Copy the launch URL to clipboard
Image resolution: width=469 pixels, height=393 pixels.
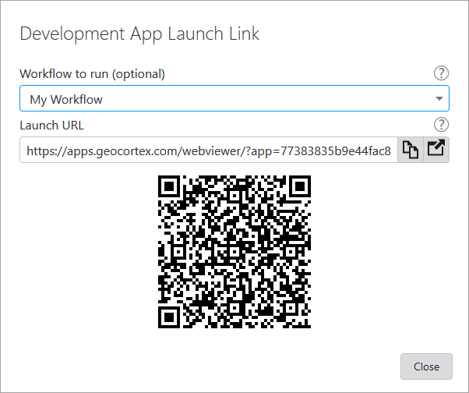pyautogui.click(x=411, y=150)
